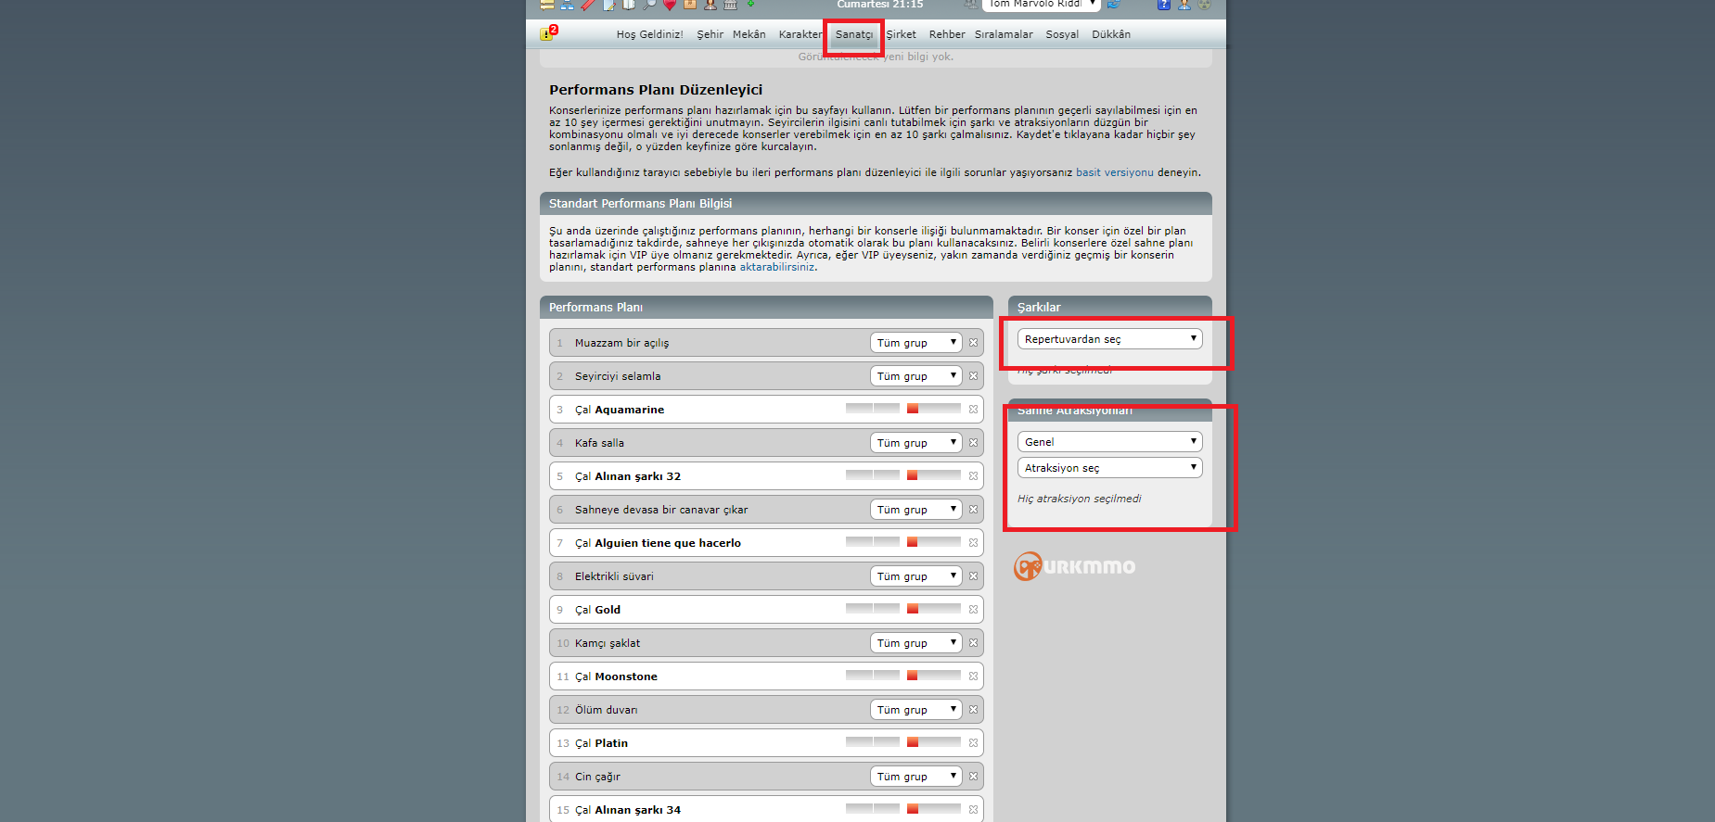The width and height of the screenshot is (1715, 822).
Task: Click the blue help question mark icon
Action: (1163, 5)
